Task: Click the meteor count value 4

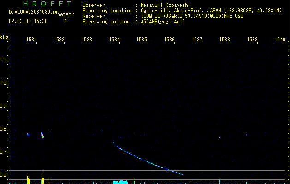Action: click(65, 21)
